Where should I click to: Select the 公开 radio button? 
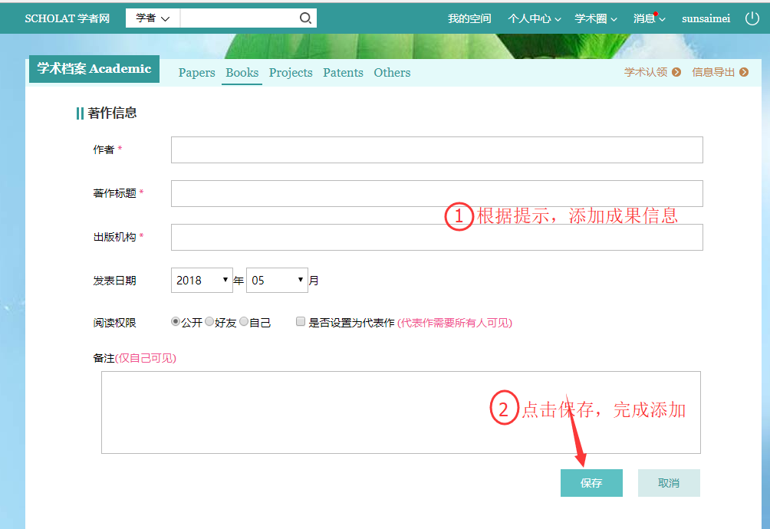tap(176, 322)
